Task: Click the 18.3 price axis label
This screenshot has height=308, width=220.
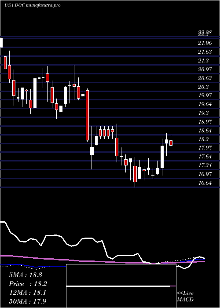Action: point(203,139)
